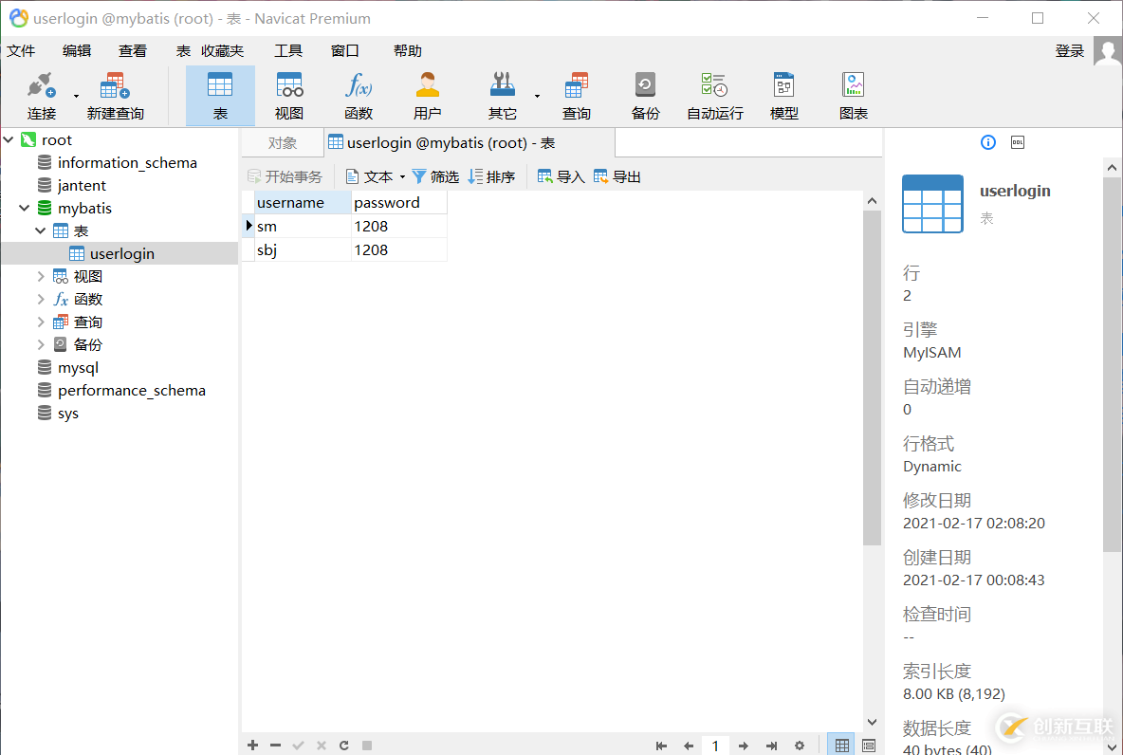Screen dimensions: 1123x755
Task: Show the DDL panel icon
Action: point(1017,142)
